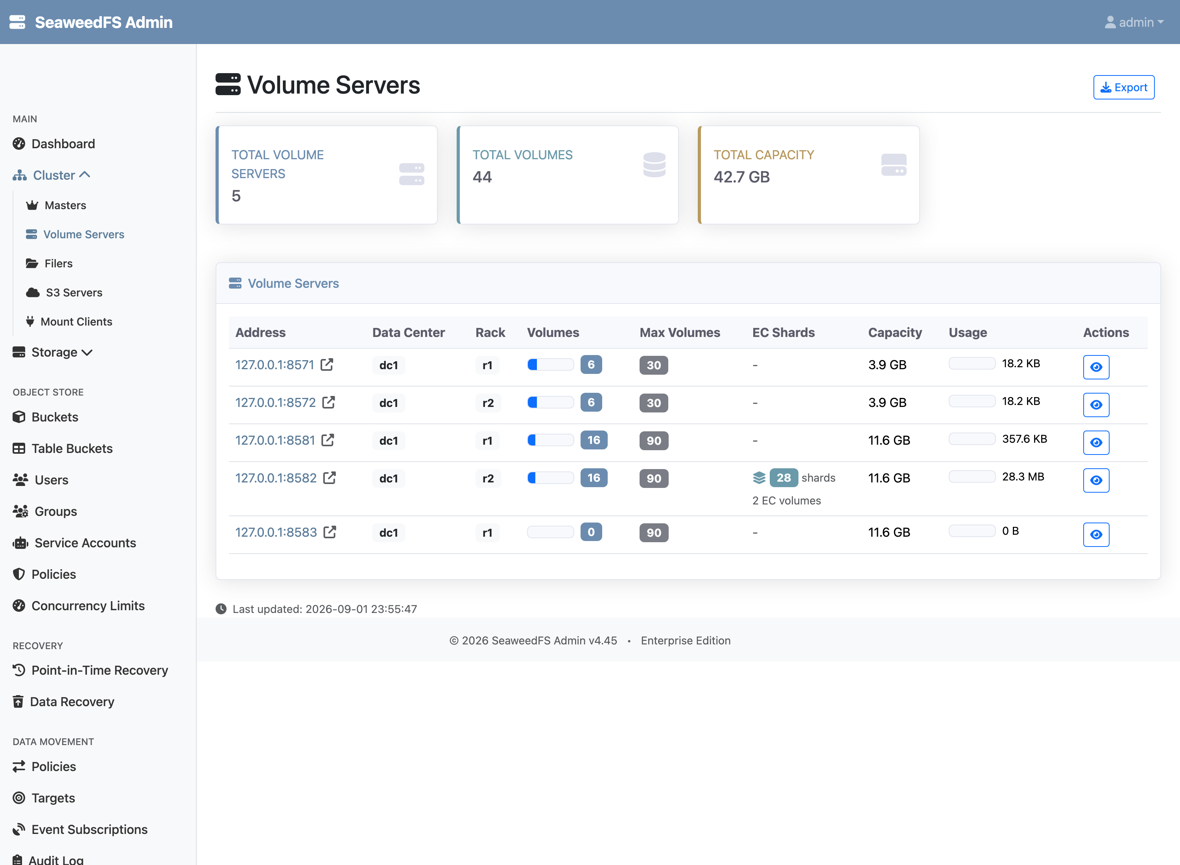Click volume count badge 16 for 127.0.0.1:8581
Screen dimensions: 1180x865
594,440
